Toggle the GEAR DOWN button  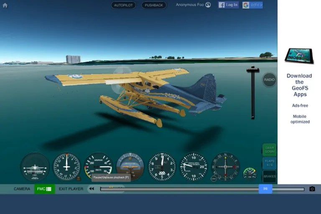click(x=270, y=150)
